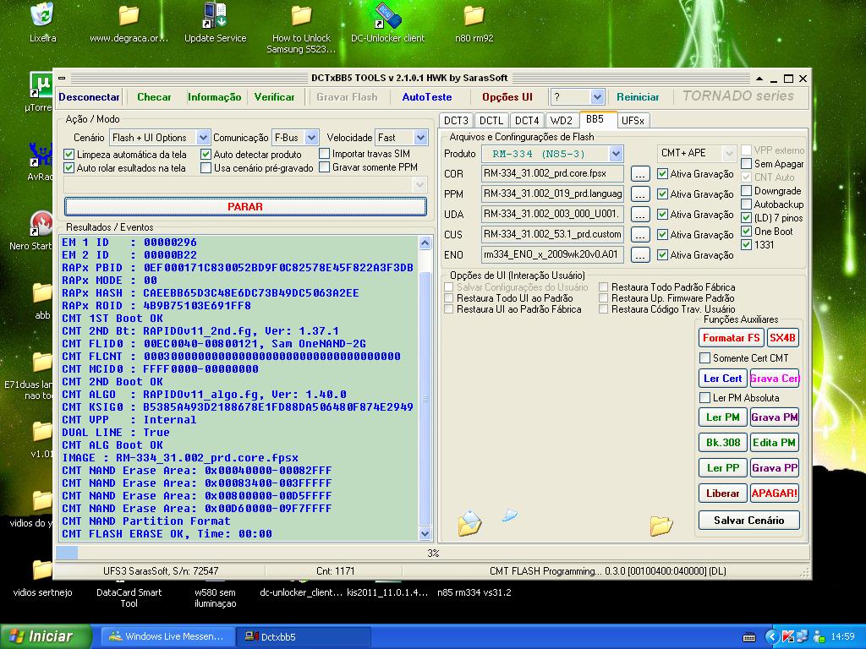The width and height of the screenshot is (866, 649).
Task: Enable Sem Apagar option
Action: pyautogui.click(x=746, y=163)
